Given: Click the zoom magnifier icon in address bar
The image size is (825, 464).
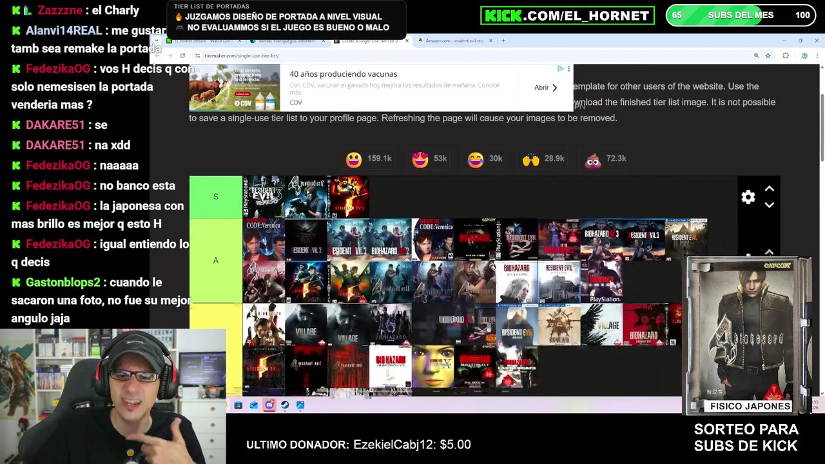Looking at the screenshot, I should tap(756, 55).
